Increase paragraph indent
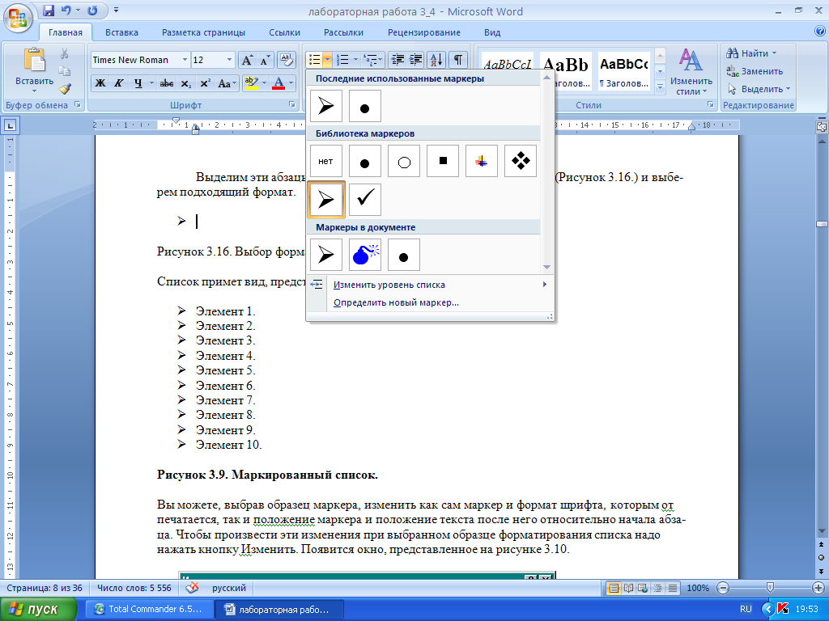Viewport: 829px width, 621px height. 416,60
